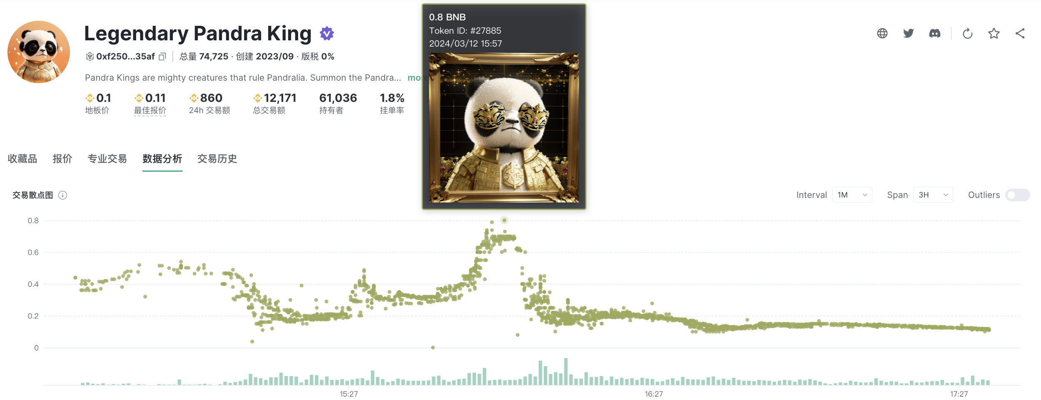Switch to the 收藏品 tab
The height and width of the screenshot is (400, 1041).
(22, 159)
